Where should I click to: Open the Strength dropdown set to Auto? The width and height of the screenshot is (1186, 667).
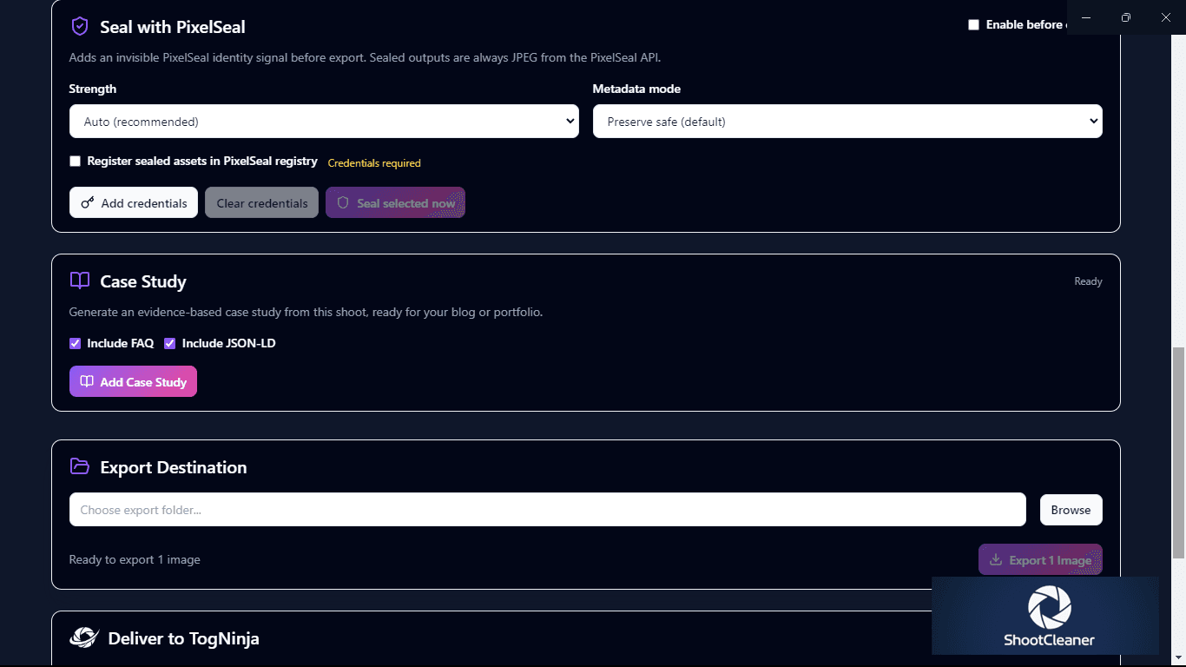coord(324,122)
